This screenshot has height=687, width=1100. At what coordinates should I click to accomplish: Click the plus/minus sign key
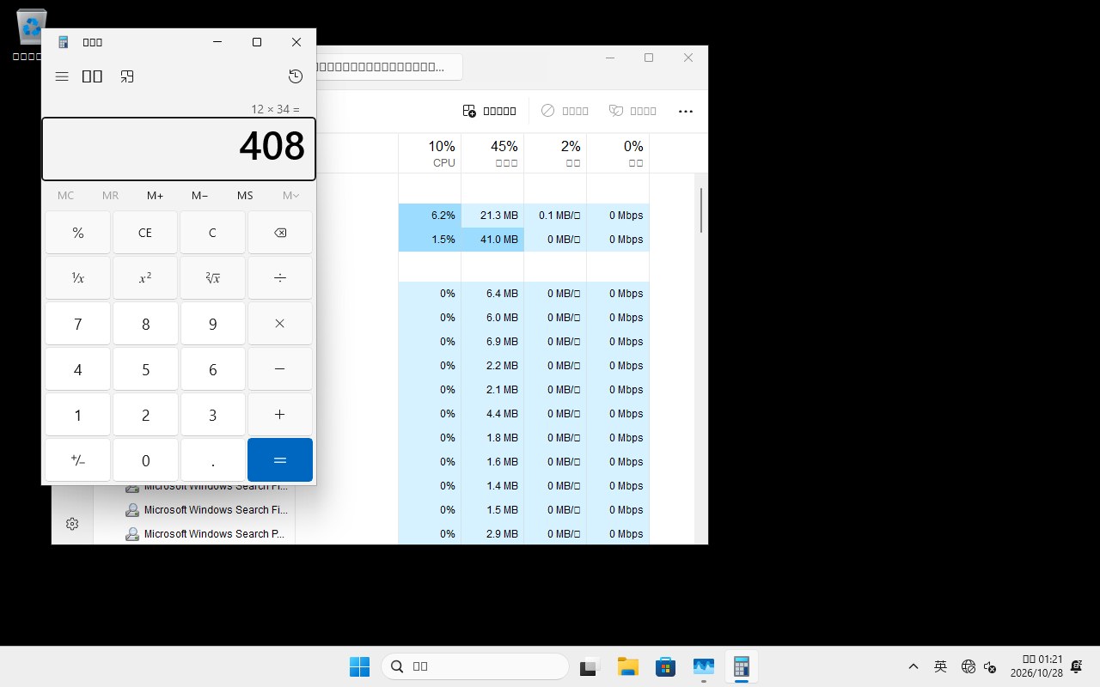pyautogui.click(x=78, y=460)
